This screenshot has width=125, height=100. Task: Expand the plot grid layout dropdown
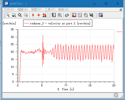(x=60, y=15)
